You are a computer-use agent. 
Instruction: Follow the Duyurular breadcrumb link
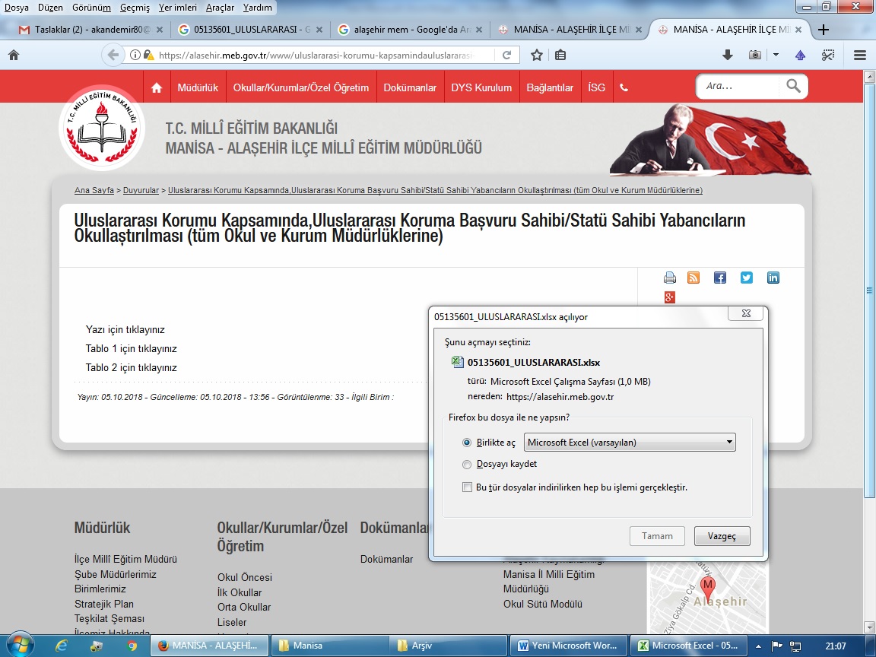[x=141, y=191]
